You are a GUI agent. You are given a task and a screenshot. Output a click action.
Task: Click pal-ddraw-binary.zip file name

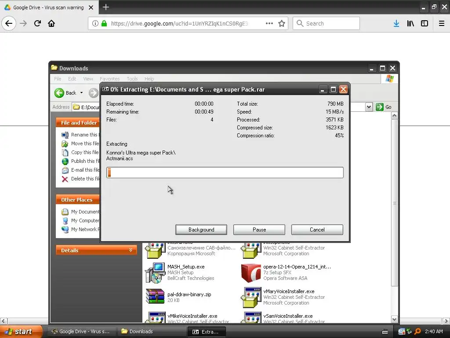pos(189,294)
